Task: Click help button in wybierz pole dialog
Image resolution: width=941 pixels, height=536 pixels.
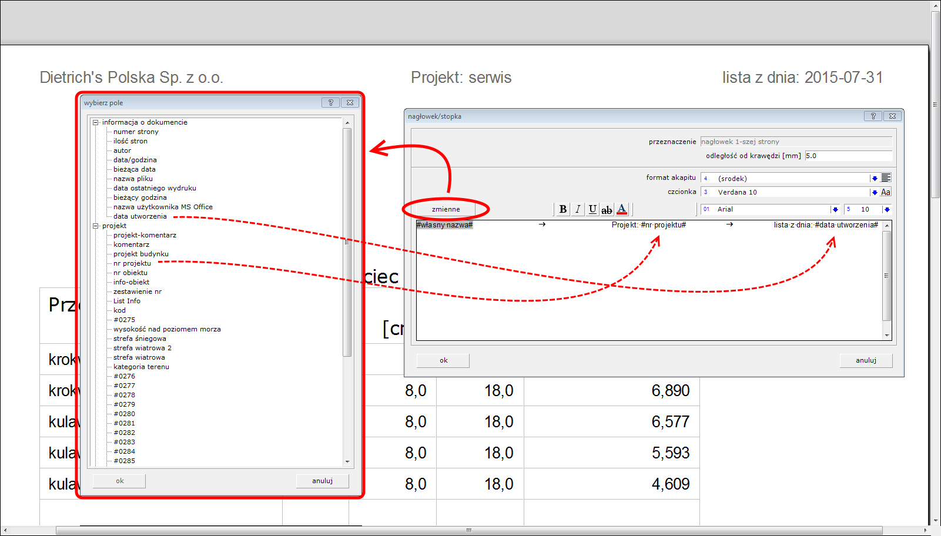Action: [330, 103]
